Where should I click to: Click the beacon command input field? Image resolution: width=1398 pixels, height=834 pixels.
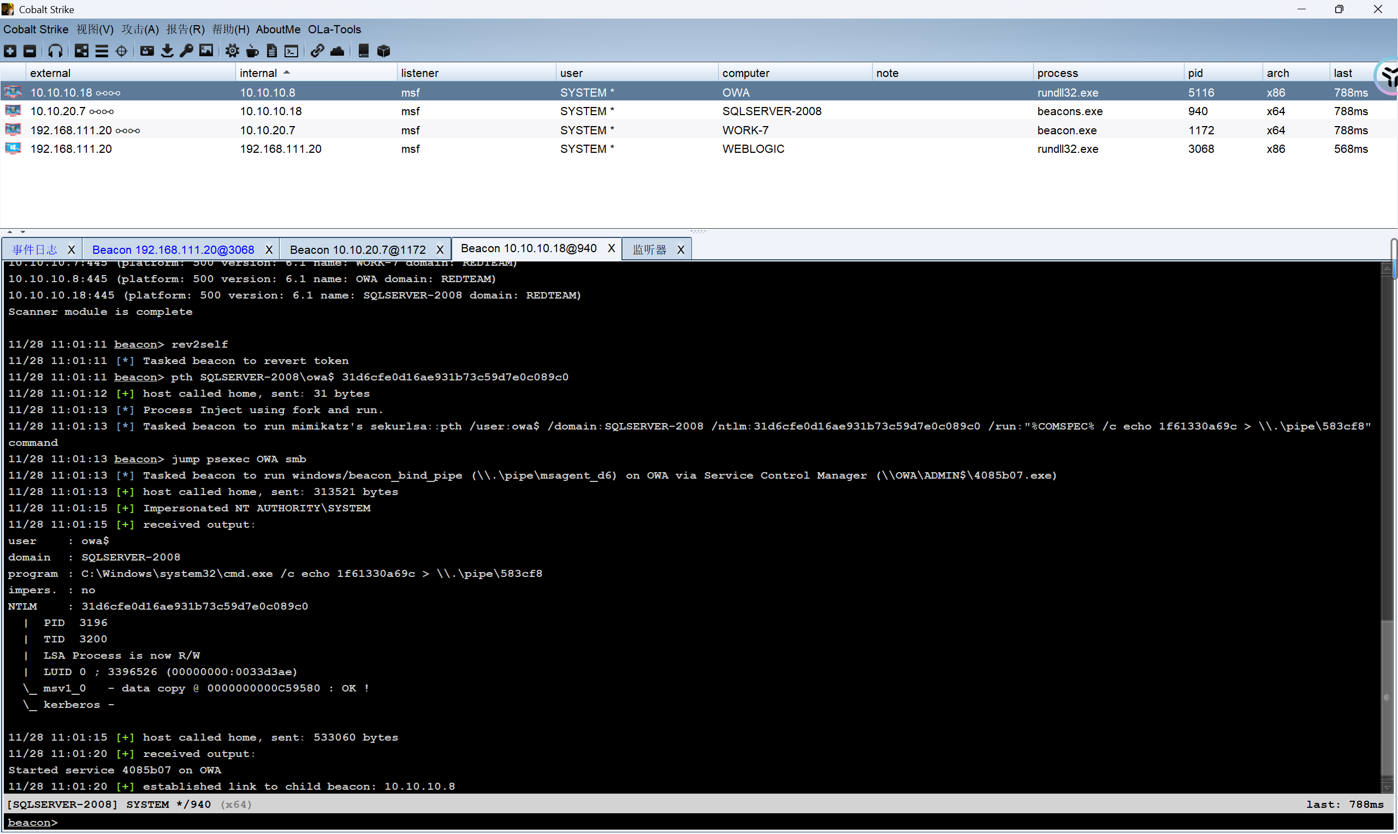(674, 822)
